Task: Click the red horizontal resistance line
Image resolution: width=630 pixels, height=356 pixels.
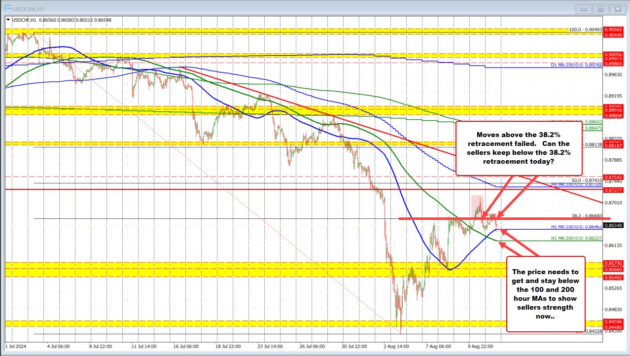Action: 197,189
